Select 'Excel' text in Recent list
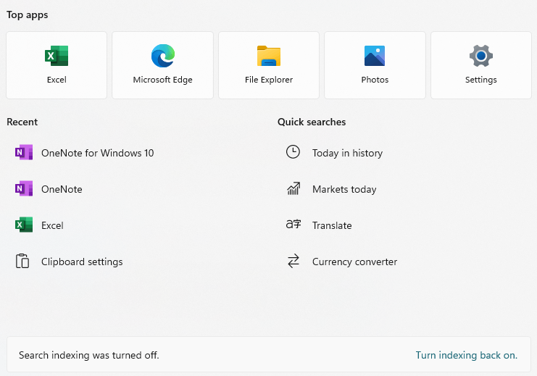The width and height of the screenshot is (537, 376). point(52,225)
